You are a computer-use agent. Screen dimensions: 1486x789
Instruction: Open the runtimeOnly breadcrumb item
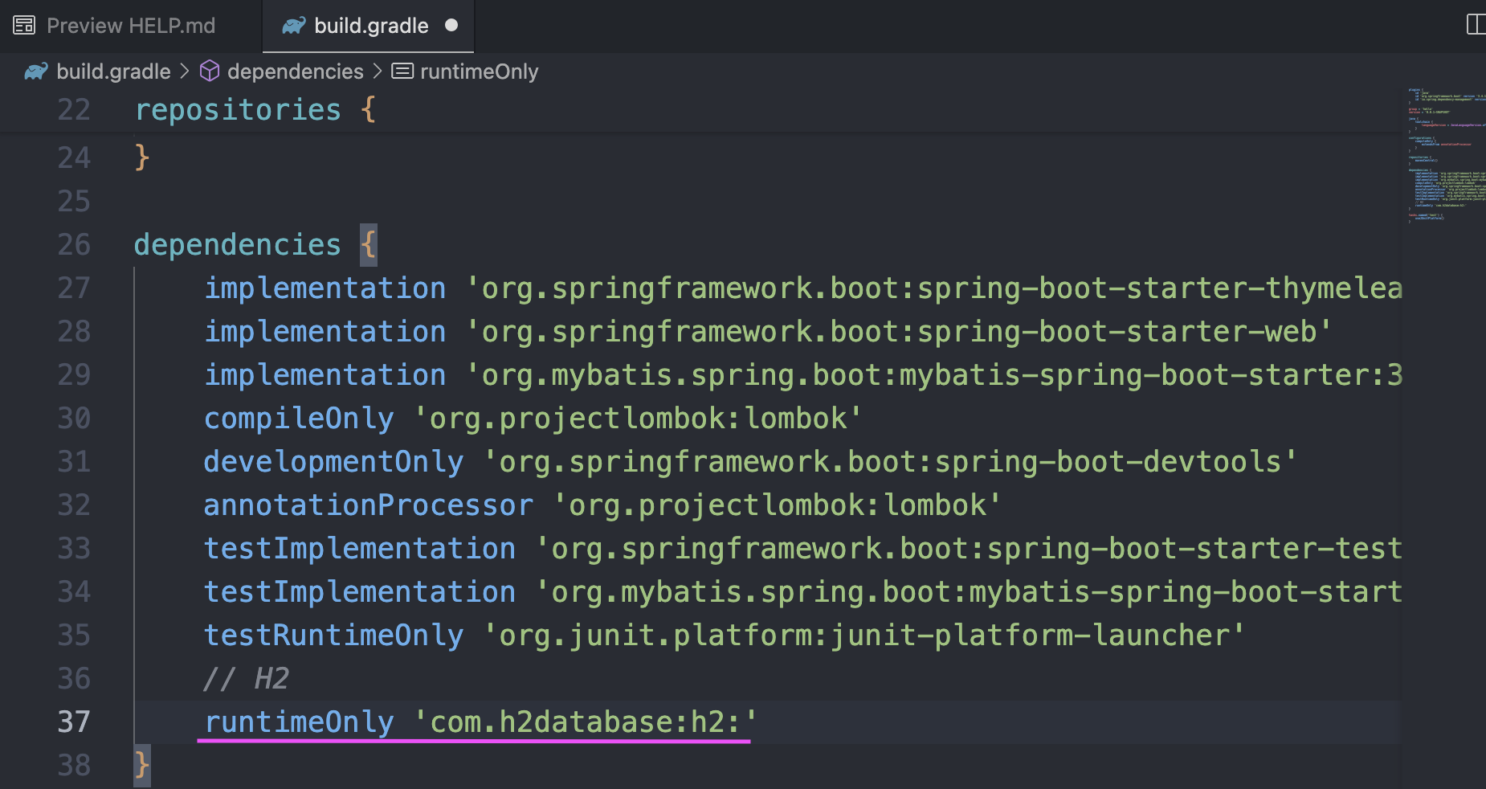(479, 72)
